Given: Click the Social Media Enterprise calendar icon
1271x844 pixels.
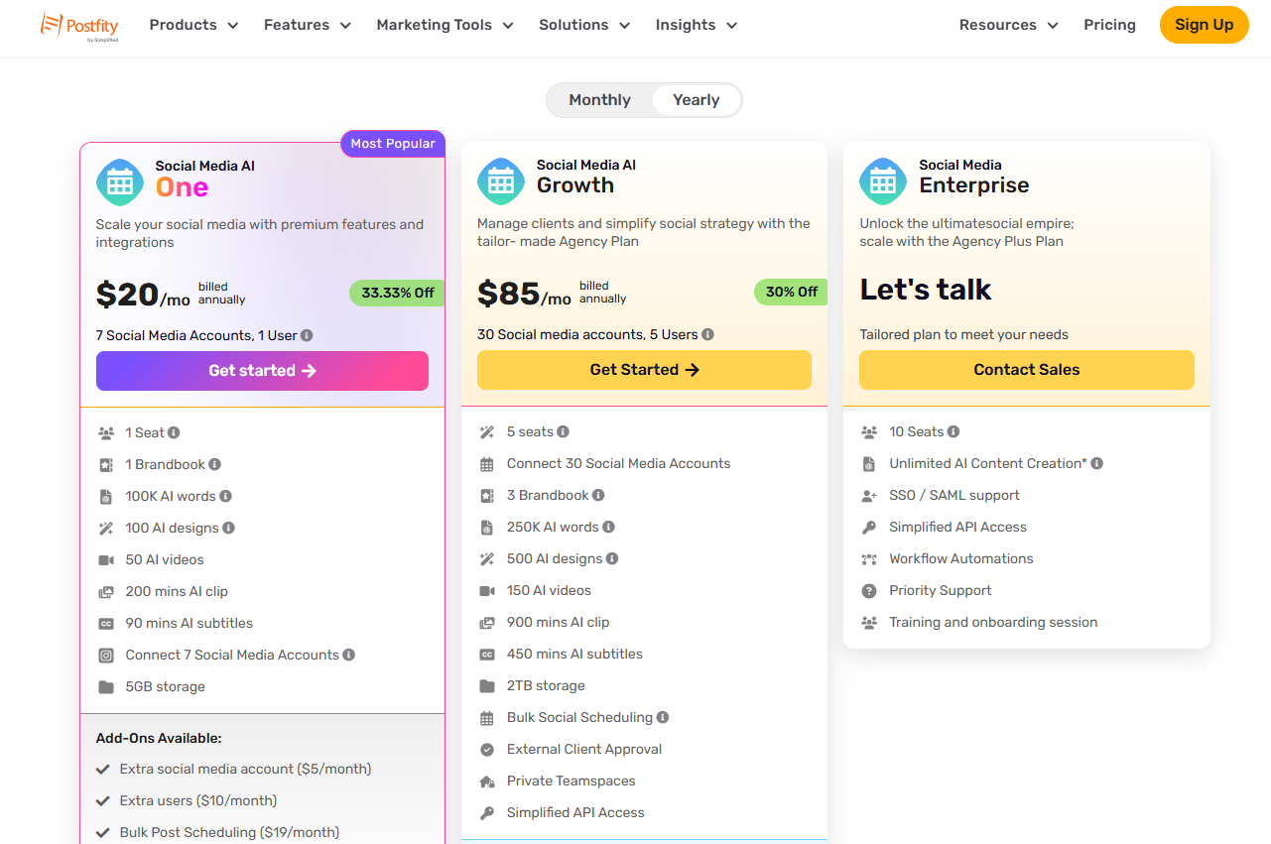Looking at the screenshot, I should 883,181.
